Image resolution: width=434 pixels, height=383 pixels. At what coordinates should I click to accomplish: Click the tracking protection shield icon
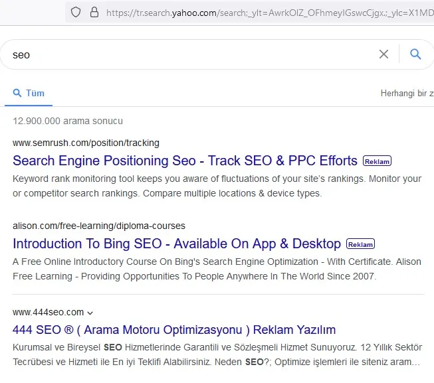[76, 12]
